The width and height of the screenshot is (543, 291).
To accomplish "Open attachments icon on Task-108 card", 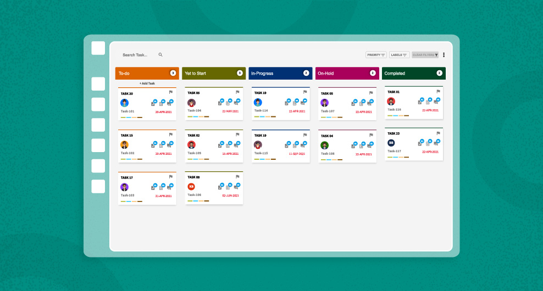I will pyautogui.click(x=362, y=145).
